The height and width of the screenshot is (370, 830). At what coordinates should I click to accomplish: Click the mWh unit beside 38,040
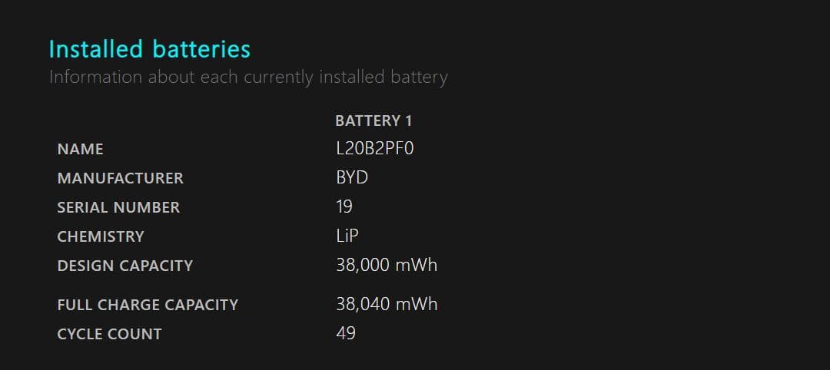tap(417, 304)
